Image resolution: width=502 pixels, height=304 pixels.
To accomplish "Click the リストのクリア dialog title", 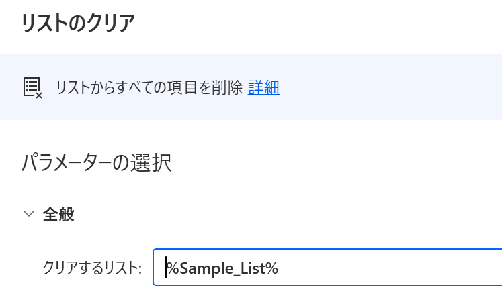I will (78, 23).
